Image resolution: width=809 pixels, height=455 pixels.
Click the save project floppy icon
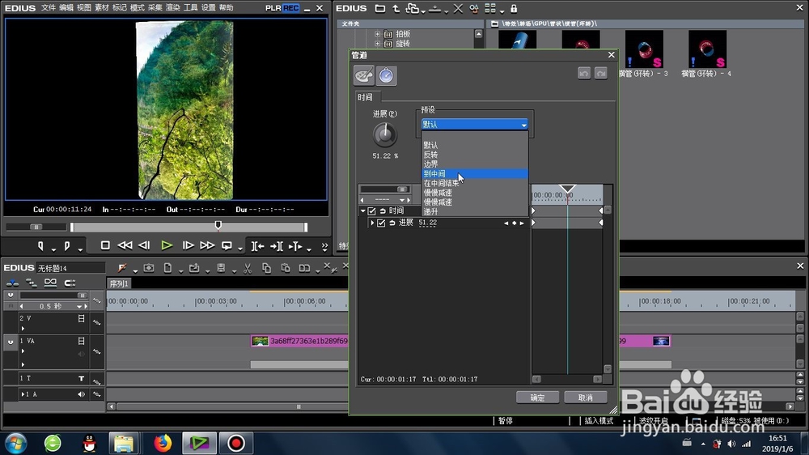click(x=221, y=268)
